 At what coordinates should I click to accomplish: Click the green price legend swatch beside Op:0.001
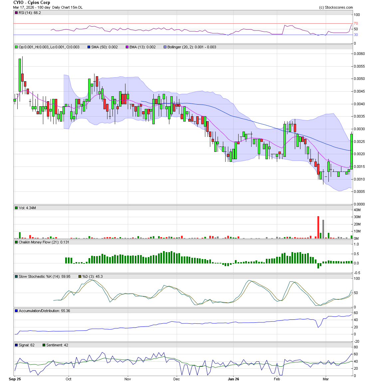click(x=16, y=47)
